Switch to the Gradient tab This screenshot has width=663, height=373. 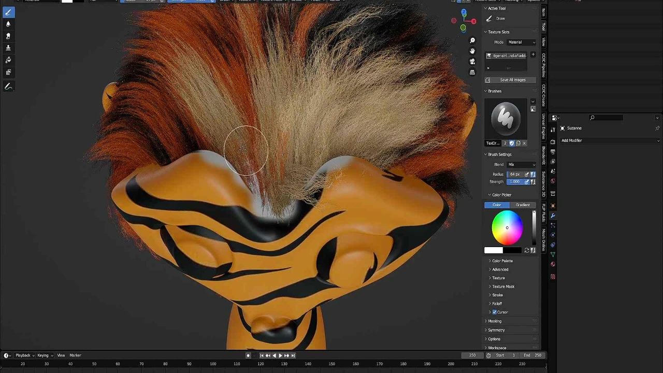point(522,205)
